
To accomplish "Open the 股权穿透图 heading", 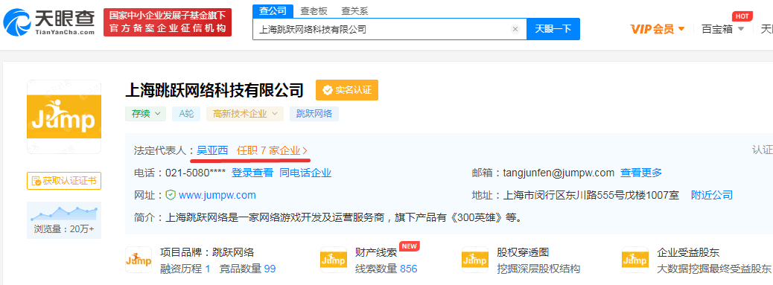I will pyautogui.click(x=523, y=252).
